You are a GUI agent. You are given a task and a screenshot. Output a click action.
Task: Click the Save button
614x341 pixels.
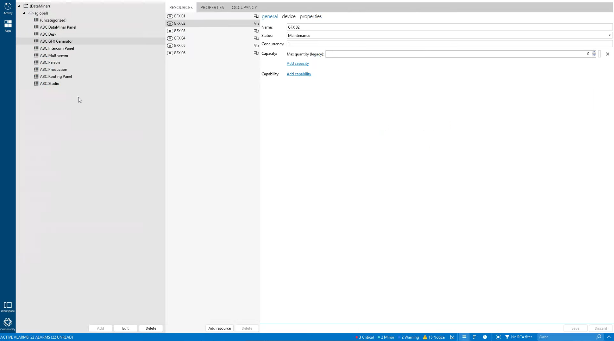point(575,328)
